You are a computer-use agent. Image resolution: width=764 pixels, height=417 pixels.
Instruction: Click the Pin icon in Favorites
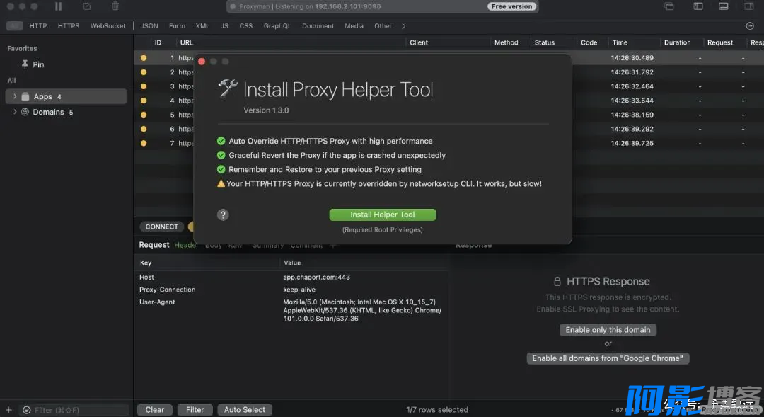point(25,64)
